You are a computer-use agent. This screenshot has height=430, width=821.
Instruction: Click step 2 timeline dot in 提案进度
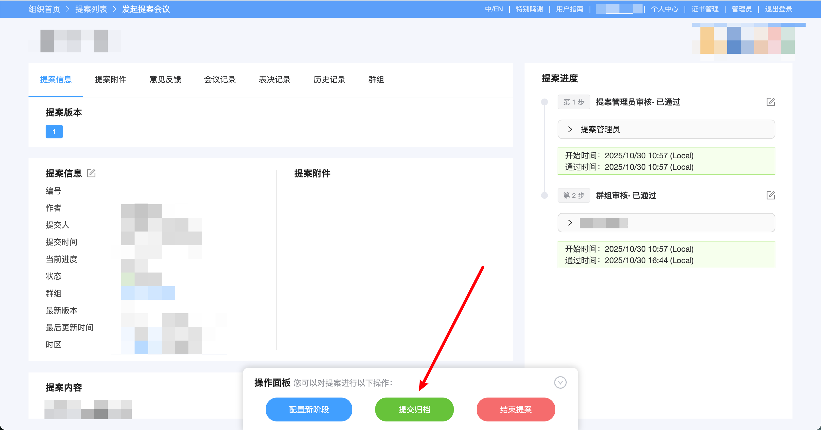544,195
